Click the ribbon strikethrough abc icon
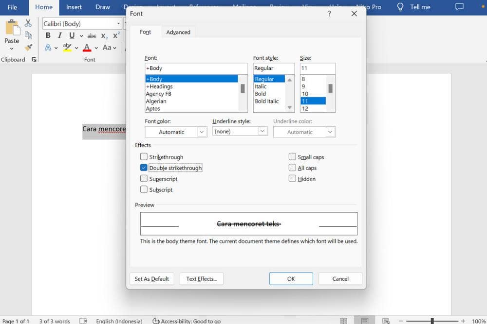The width and height of the screenshot is (487, 324). coord(92,36)
